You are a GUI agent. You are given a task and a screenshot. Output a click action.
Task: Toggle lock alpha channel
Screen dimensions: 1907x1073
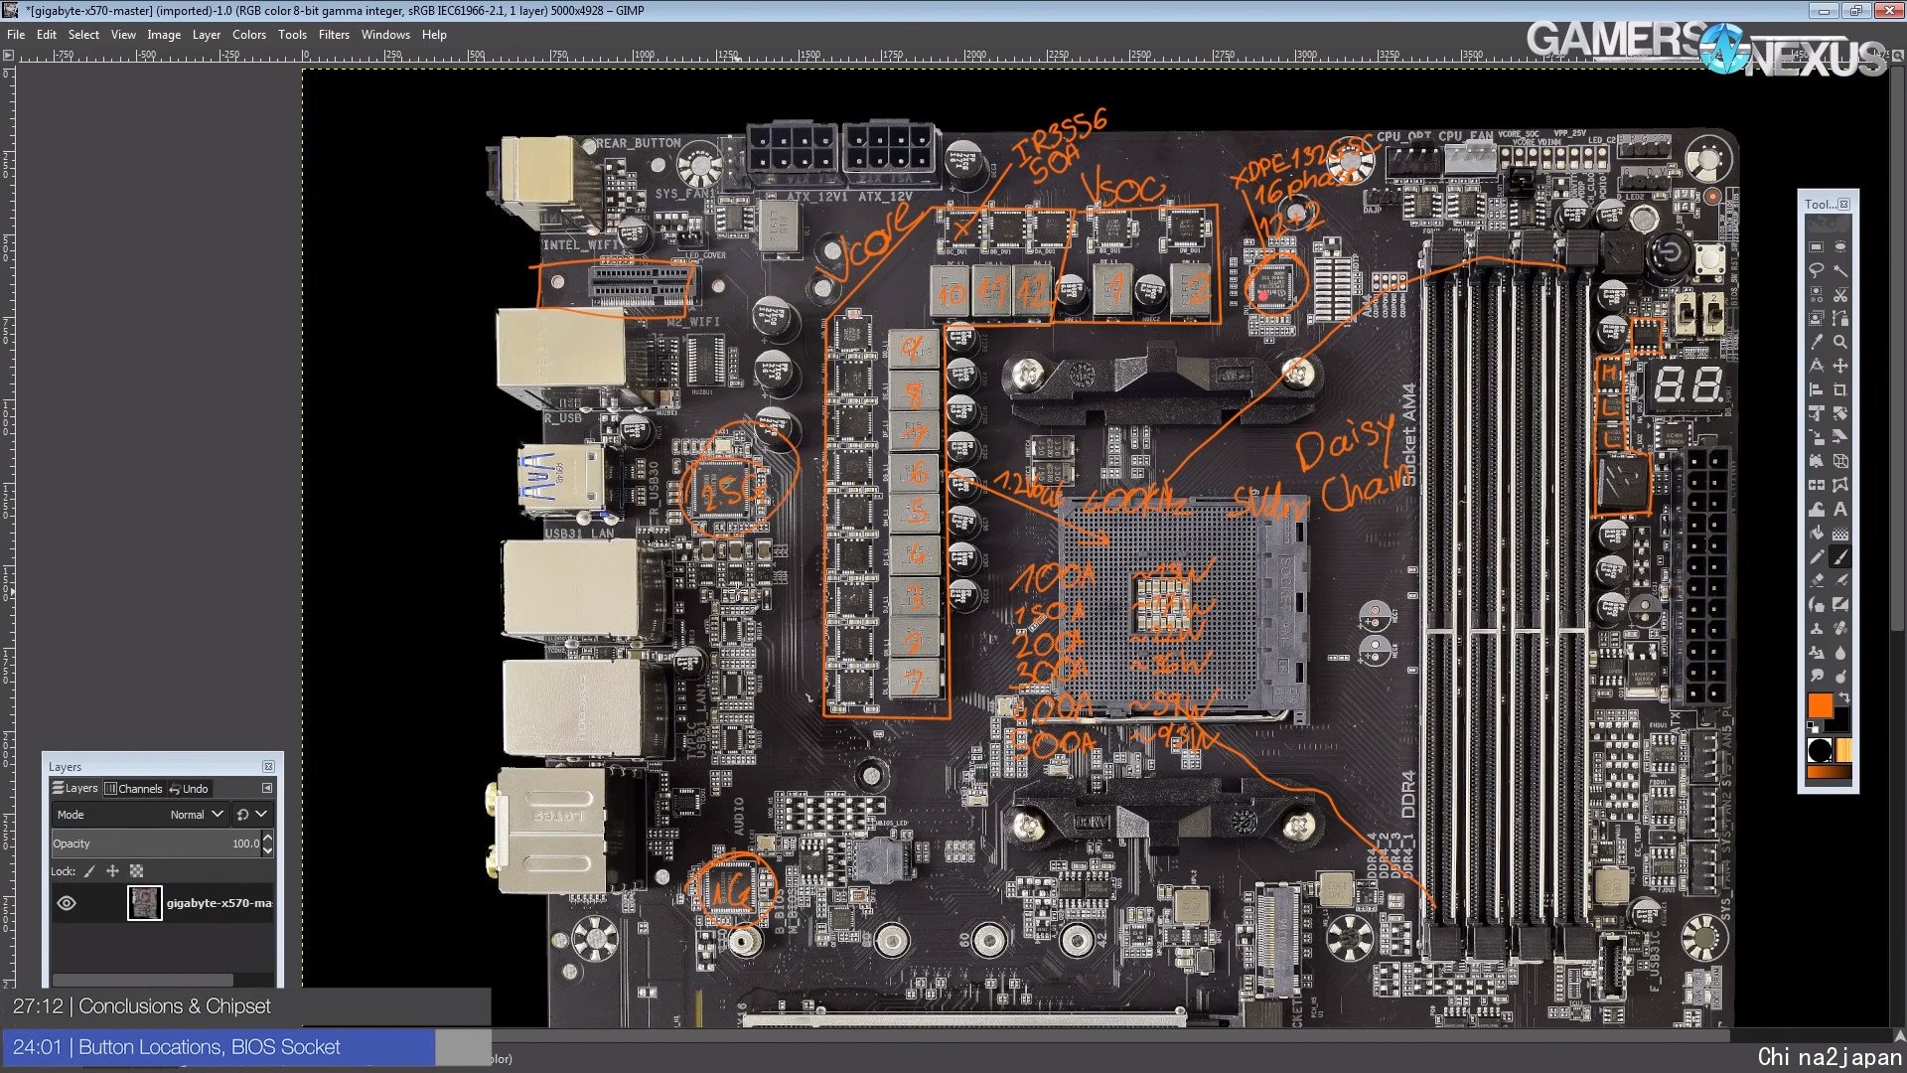[137, 871]
